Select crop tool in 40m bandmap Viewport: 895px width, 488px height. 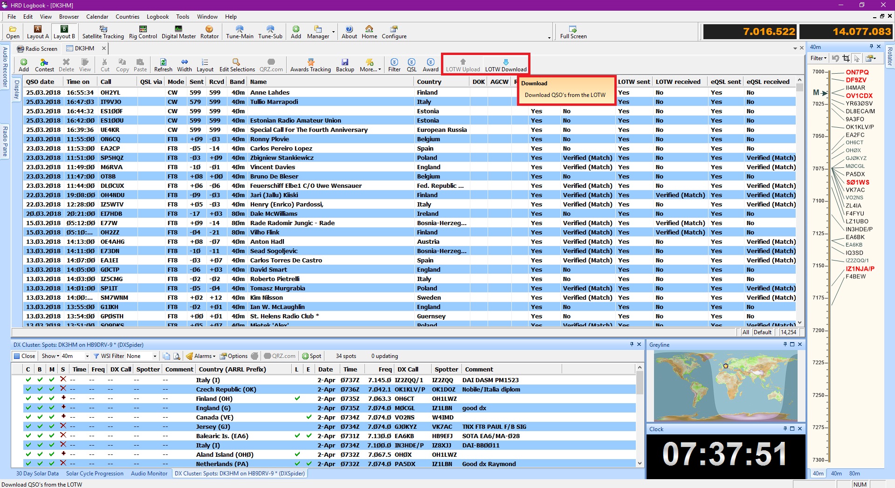(x=846, y=58)
